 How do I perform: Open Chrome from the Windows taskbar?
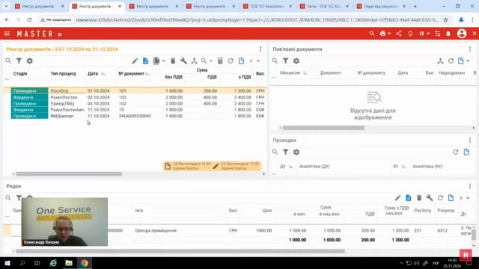pyautogui.click(x=85, y=263)
